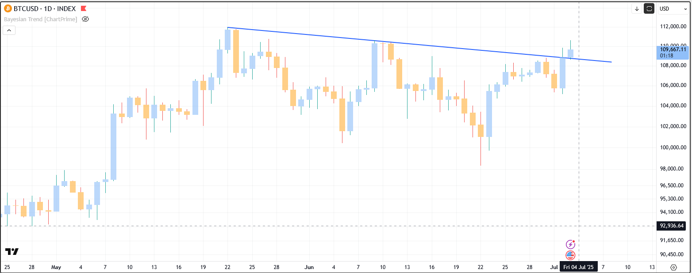Click the 102,000.00 price axis label
This screenshot has height=273, width=692.
click(x=673, y=126)
